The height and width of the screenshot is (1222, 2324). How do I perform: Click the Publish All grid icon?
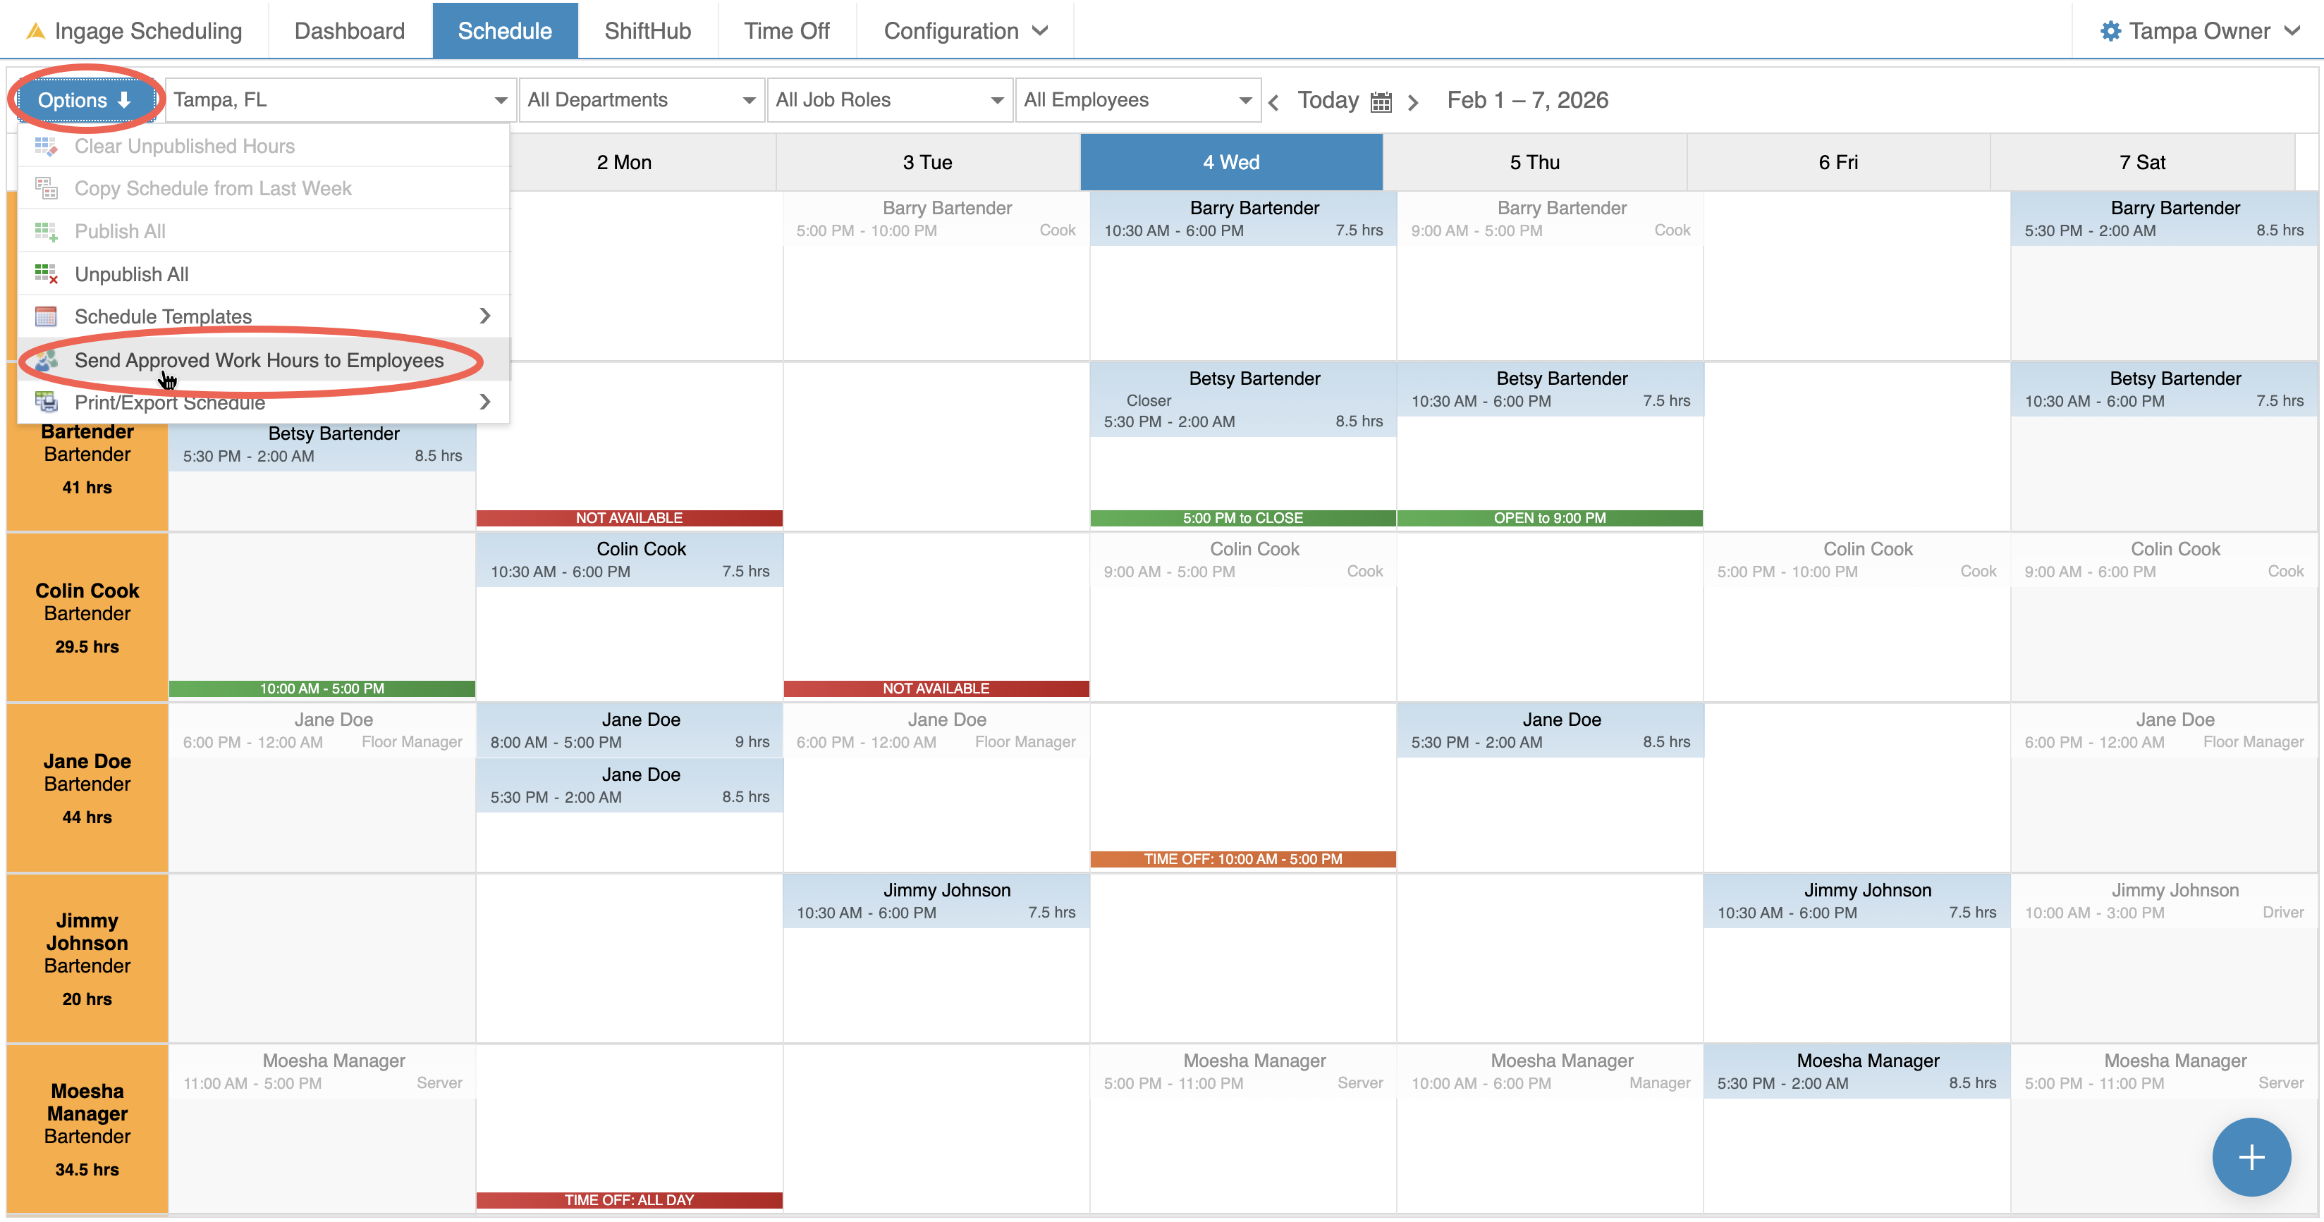[x=46, y=232]
